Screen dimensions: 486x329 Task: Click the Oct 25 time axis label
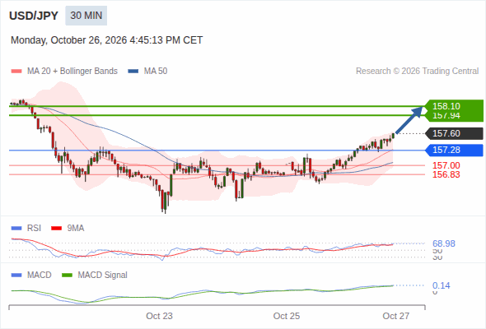tap(287, 316)
